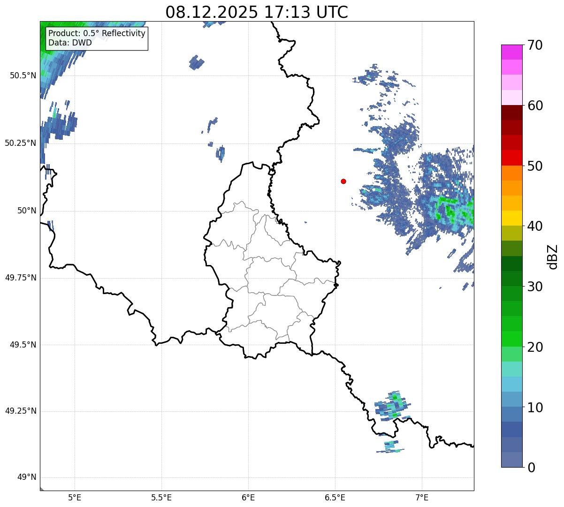Image resolution: width=564 pixels, height=507 pixels.
Task: Click the 'dBZ' colorbar label
Action: [552, 256]
